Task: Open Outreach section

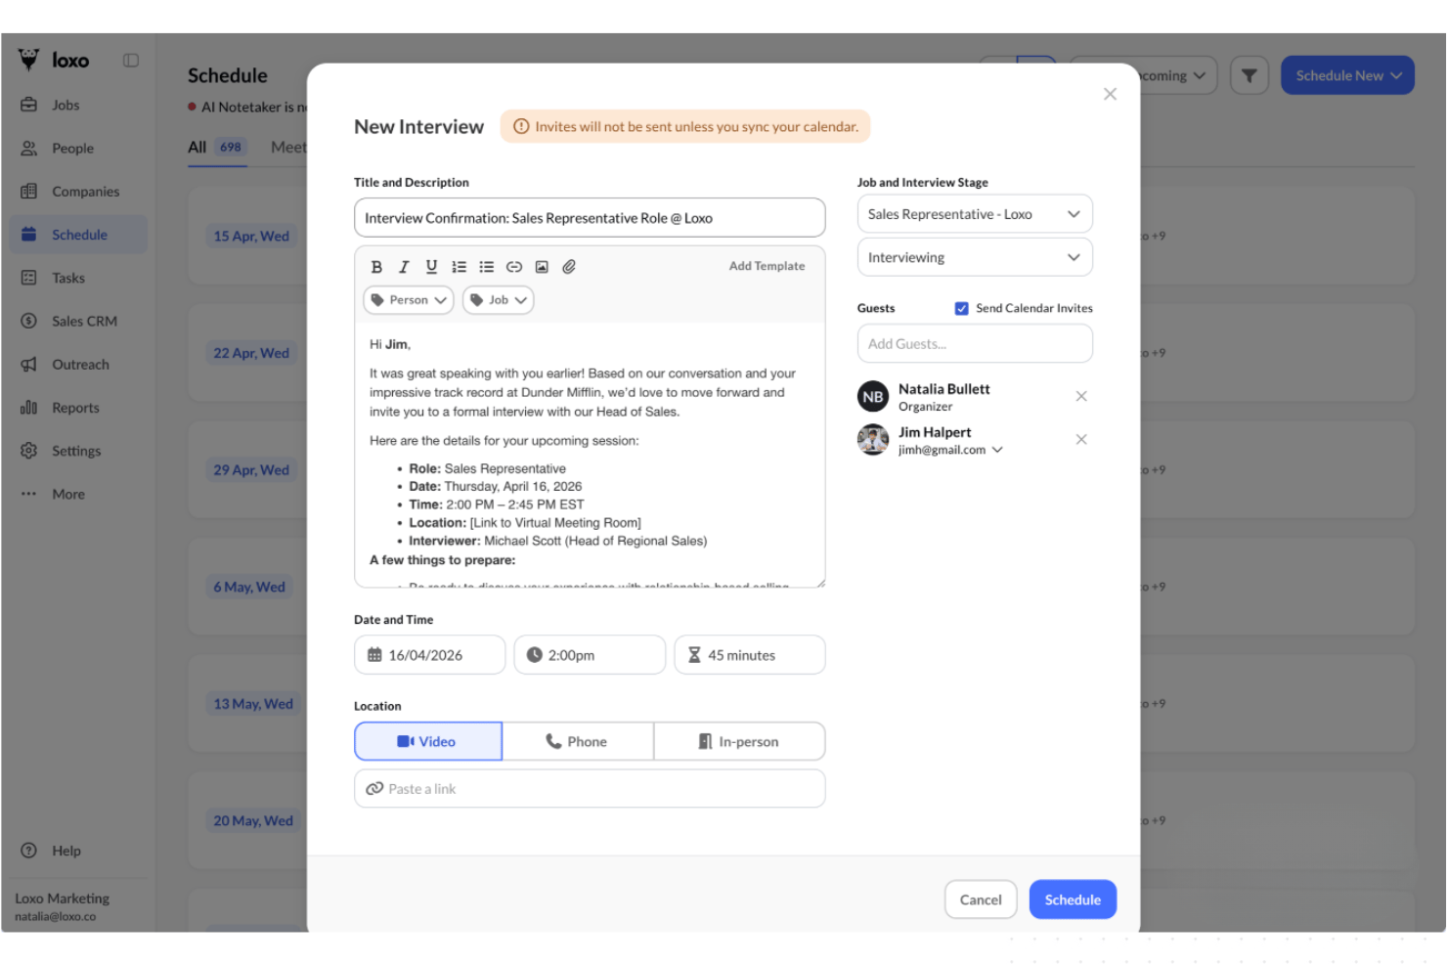Action: [78, 365]
